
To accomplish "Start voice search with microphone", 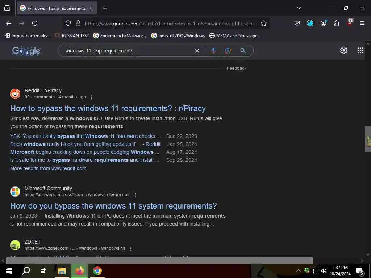I will point(213,51).
